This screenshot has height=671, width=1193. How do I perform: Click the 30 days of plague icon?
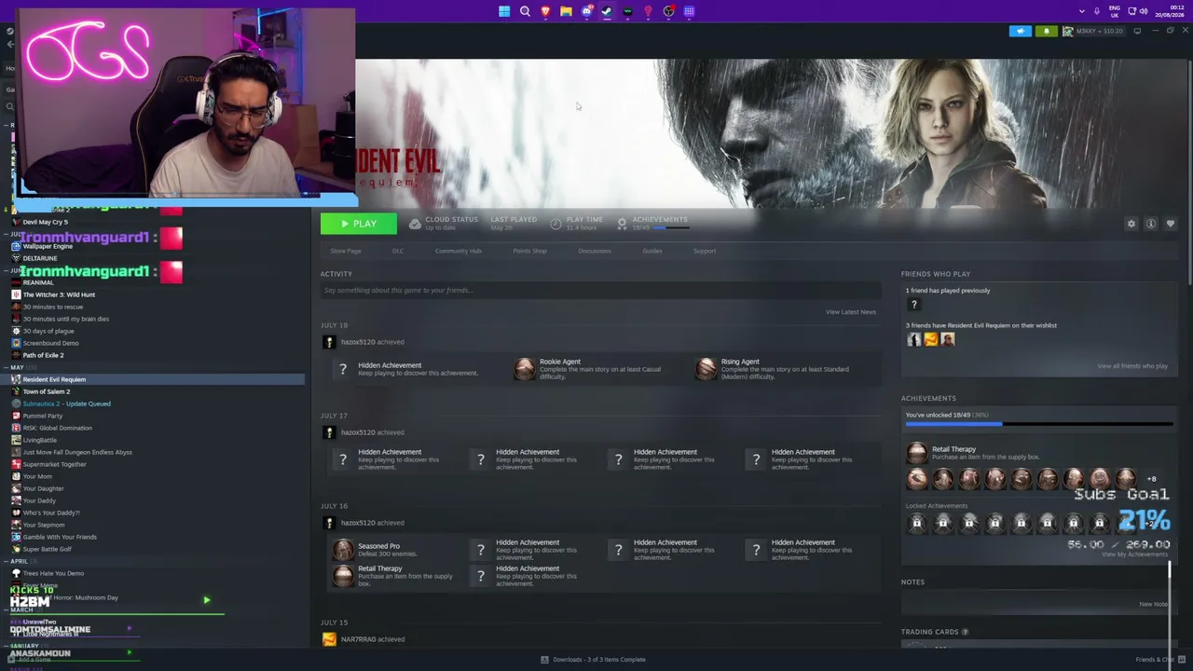pos(16,331)
